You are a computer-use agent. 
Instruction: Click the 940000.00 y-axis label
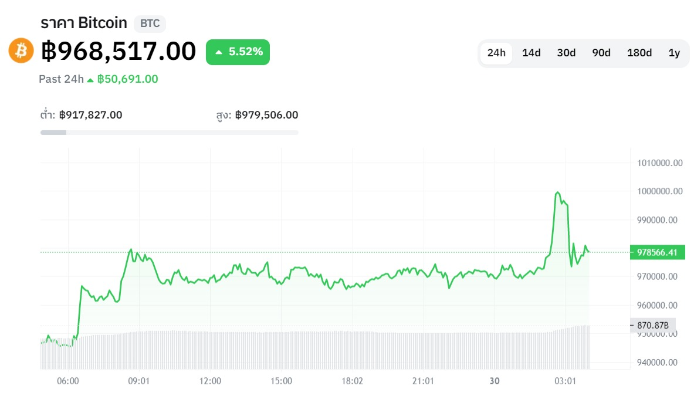pyautogui.click(x=657, y=363)
